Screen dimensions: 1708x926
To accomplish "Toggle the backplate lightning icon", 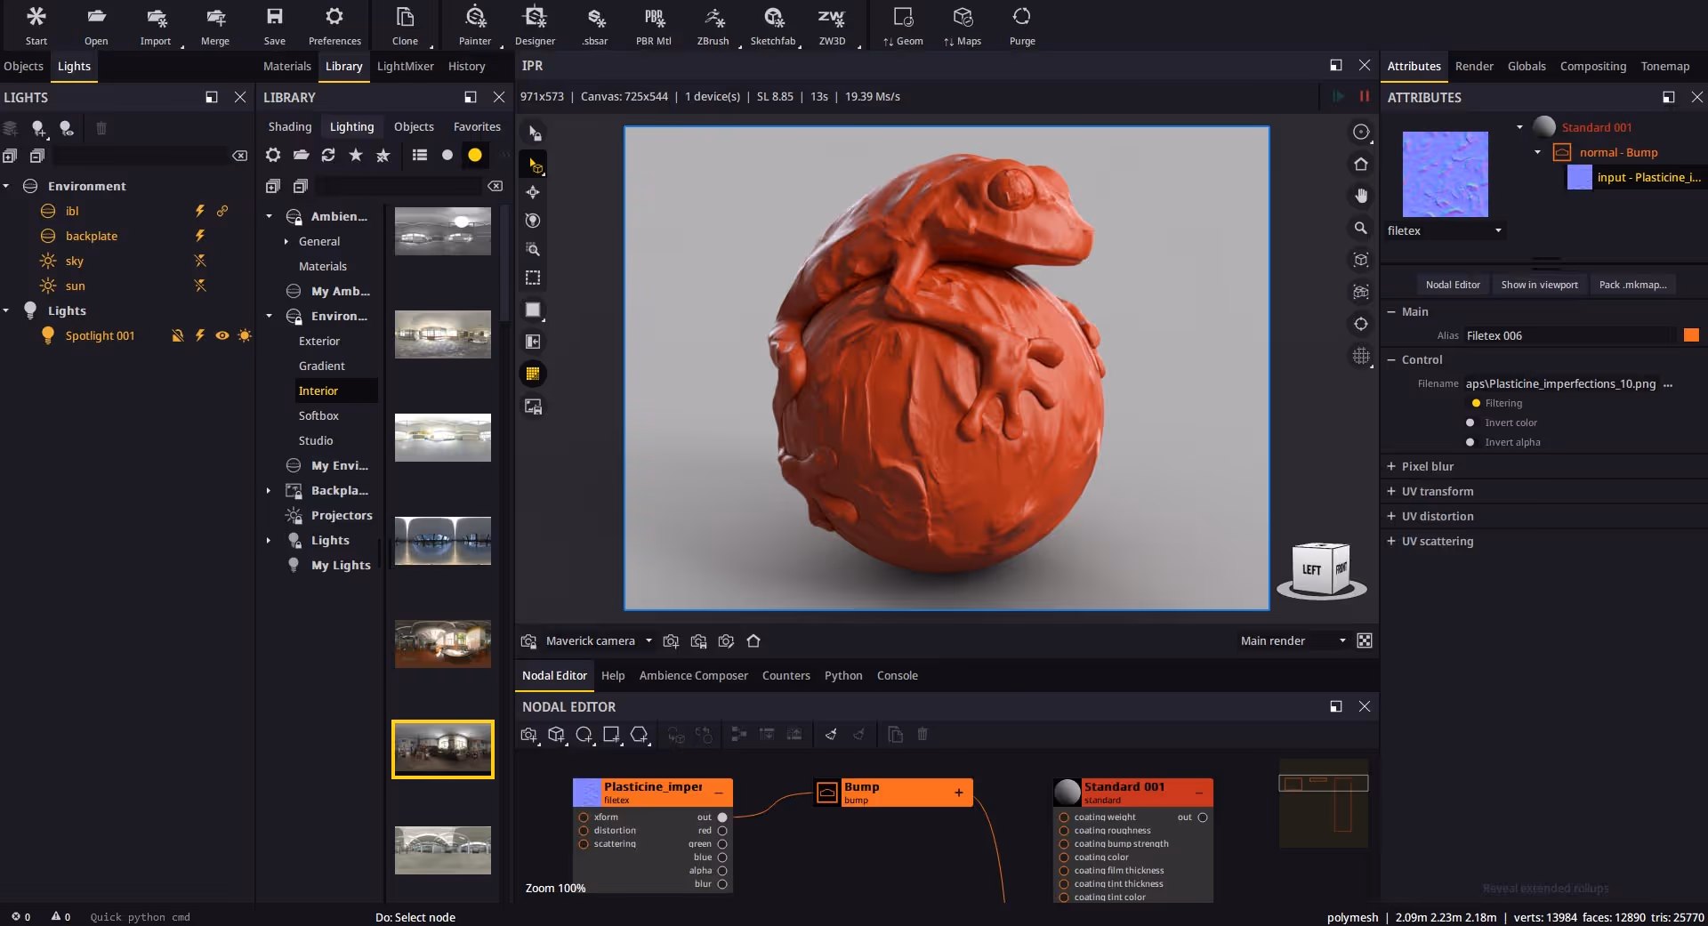I will (200, 236).
